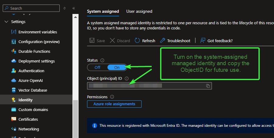The image size is (274, 138).
Task: Click the Certificates icon in Settings
Action: 13,119
